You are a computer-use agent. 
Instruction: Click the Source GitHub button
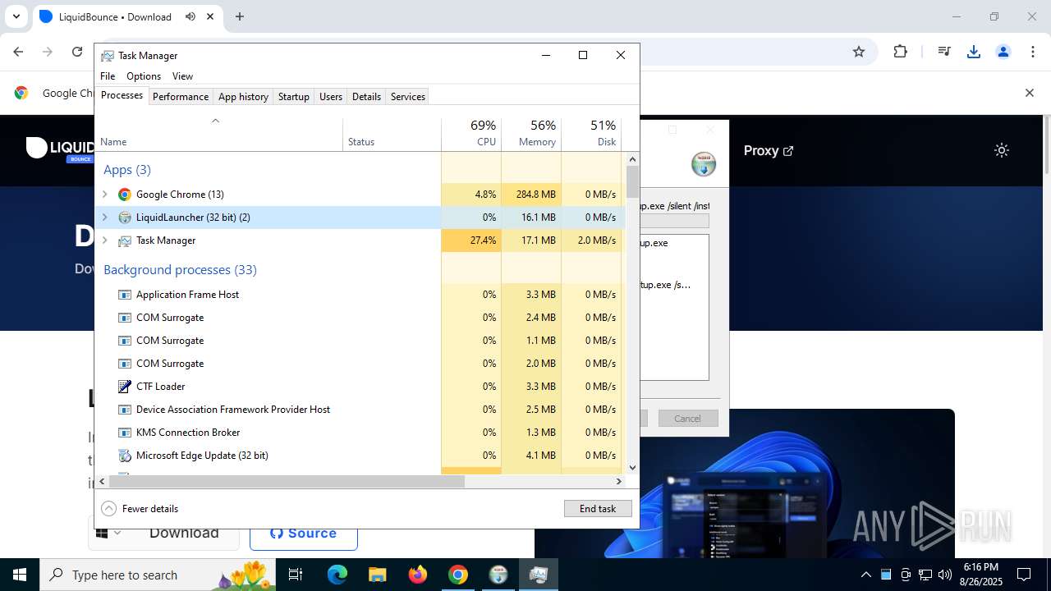(x=304, y=533)
